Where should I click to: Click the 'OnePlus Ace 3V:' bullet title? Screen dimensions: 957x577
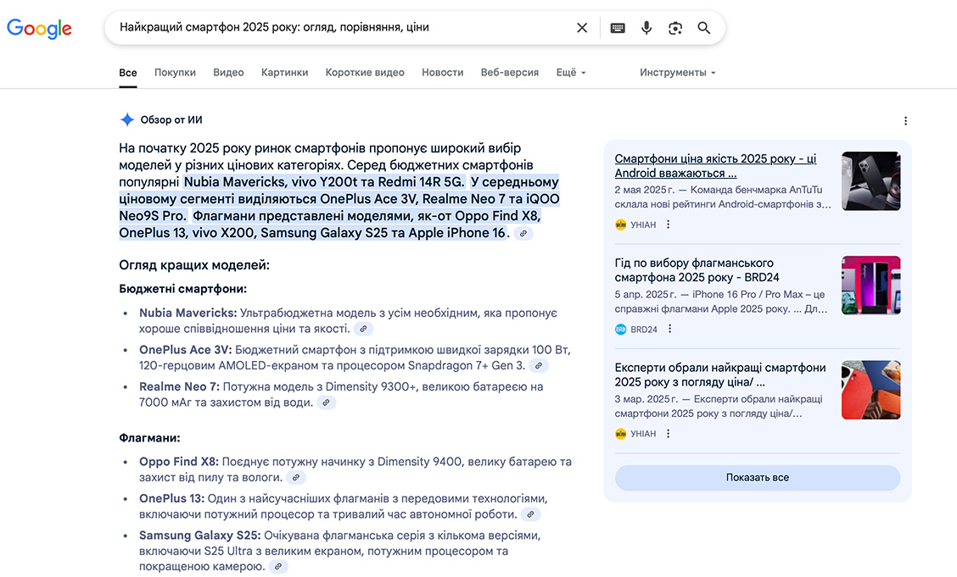click(x=186, y=350)
